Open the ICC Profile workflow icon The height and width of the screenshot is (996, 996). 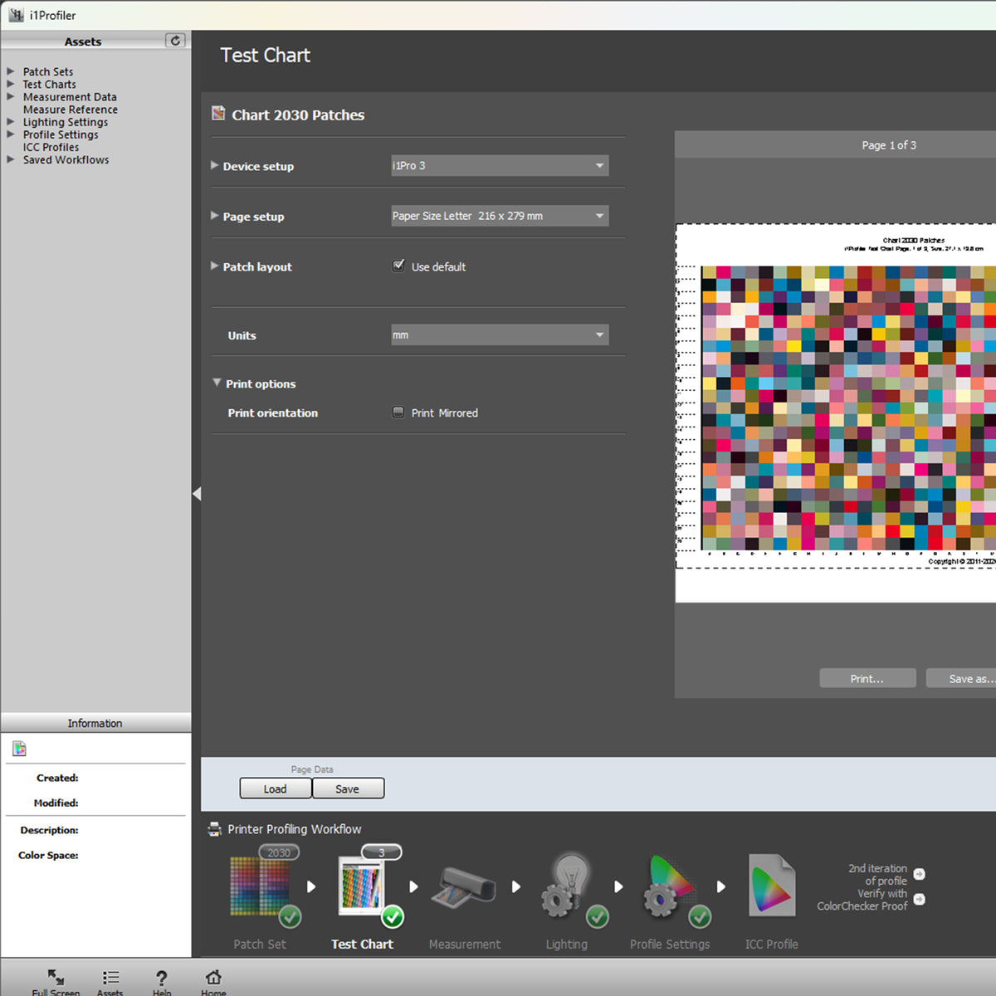772,886
